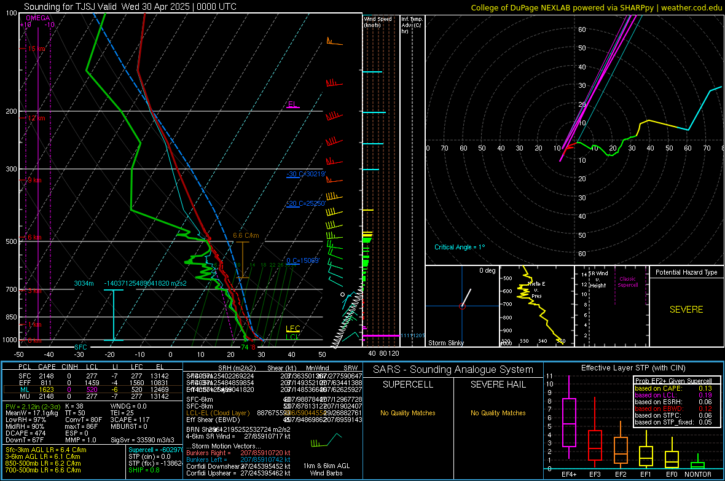Image resolution: width=725 pixels, height=481 pixels.
Task: Click the 'based on EBWD: 0.12' probability
Action: [673, 409]
